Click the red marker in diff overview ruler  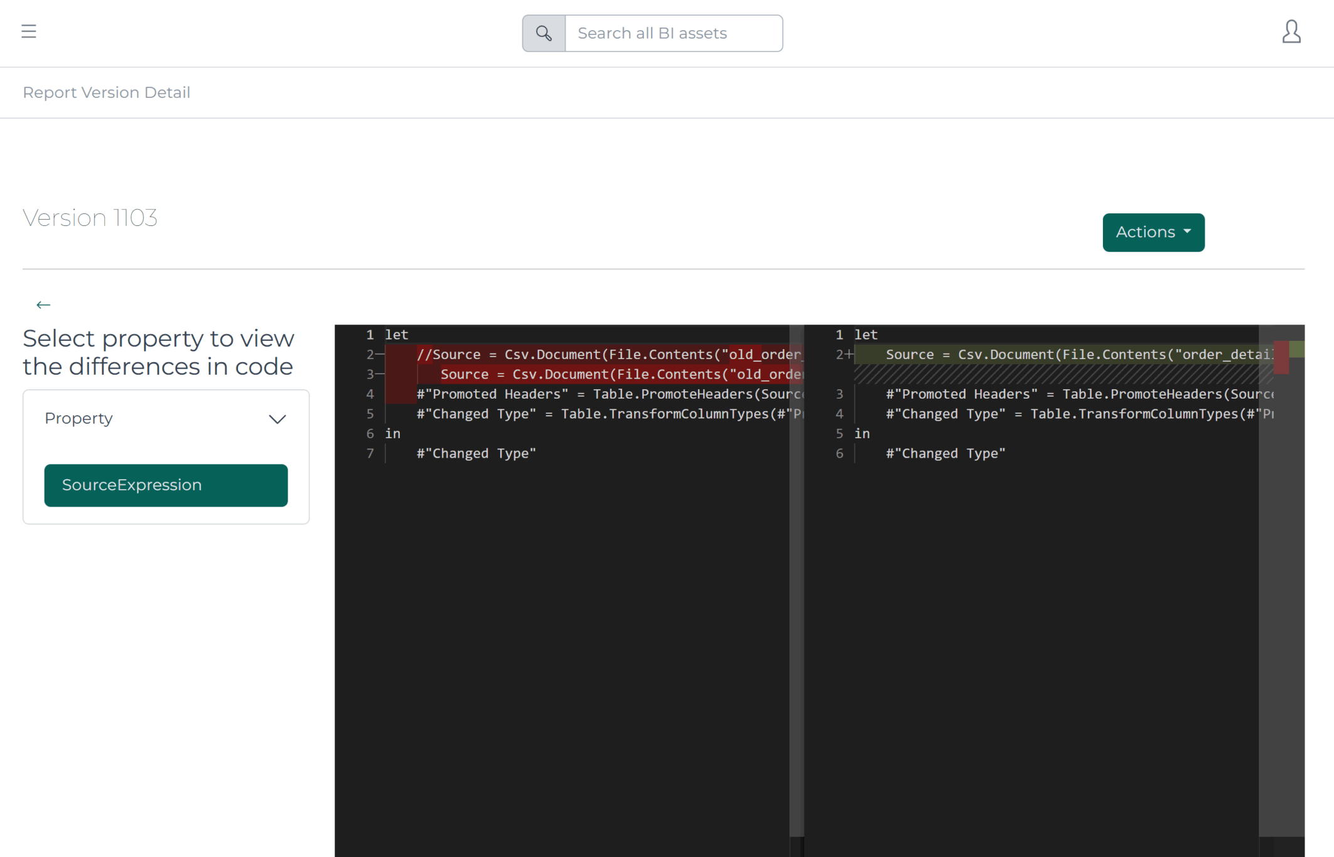pos(1281,358)
